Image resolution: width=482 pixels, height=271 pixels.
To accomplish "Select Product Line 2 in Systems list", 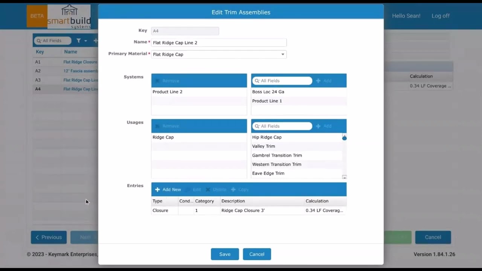I will pos(199,92).
